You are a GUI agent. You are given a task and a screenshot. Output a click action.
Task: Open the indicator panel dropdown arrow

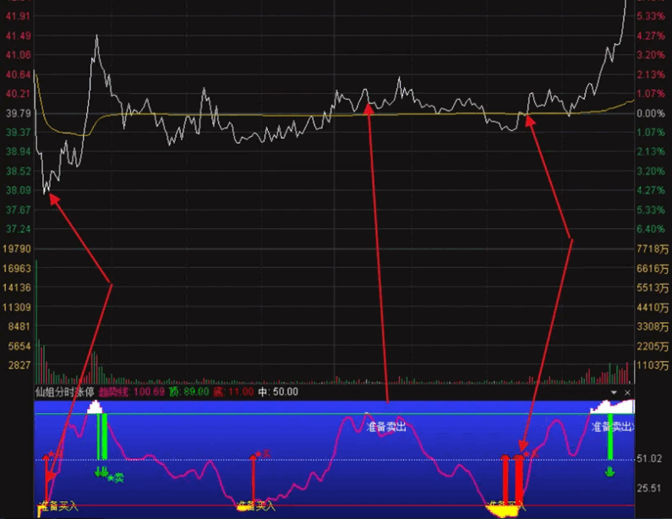tap(614, 392)
